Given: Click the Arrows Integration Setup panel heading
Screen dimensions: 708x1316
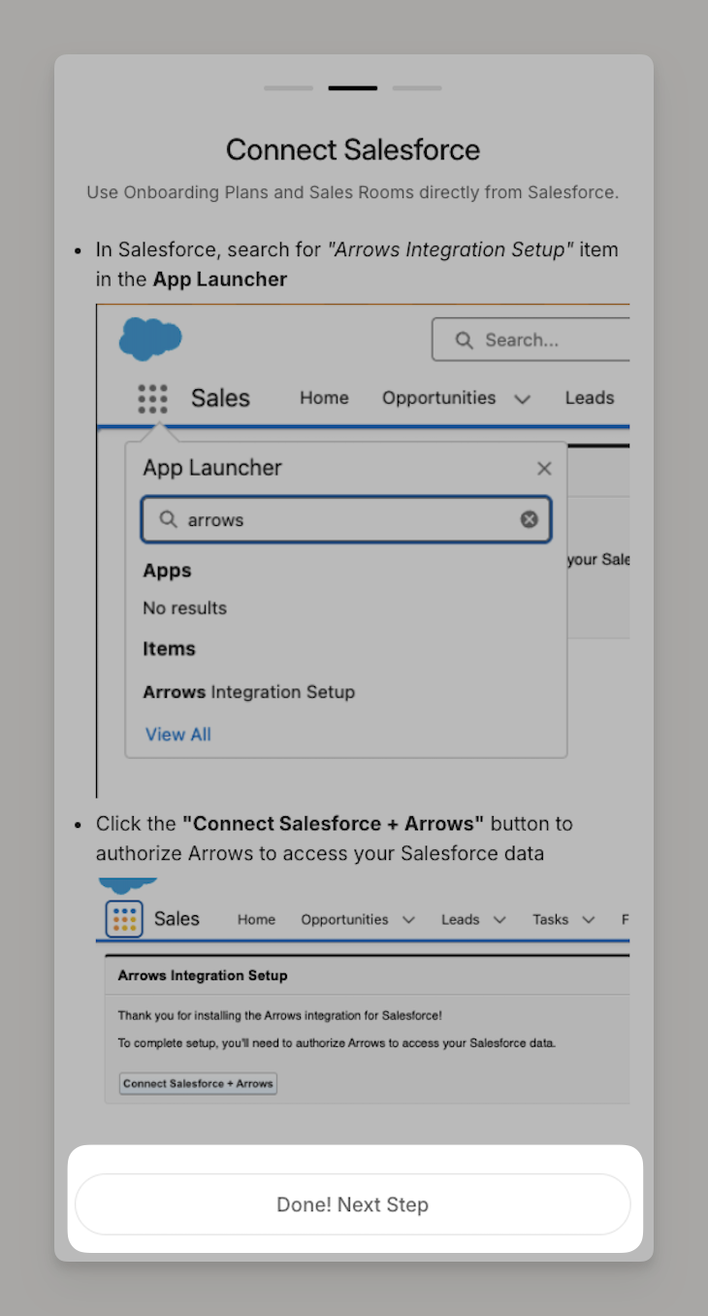Looking at the screenshot, I should 203,974.
